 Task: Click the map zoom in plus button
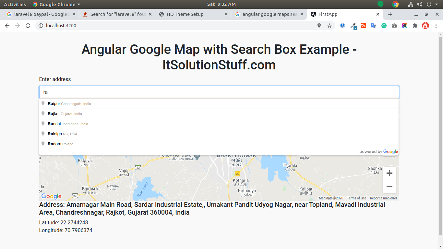(x=389, y=173)
